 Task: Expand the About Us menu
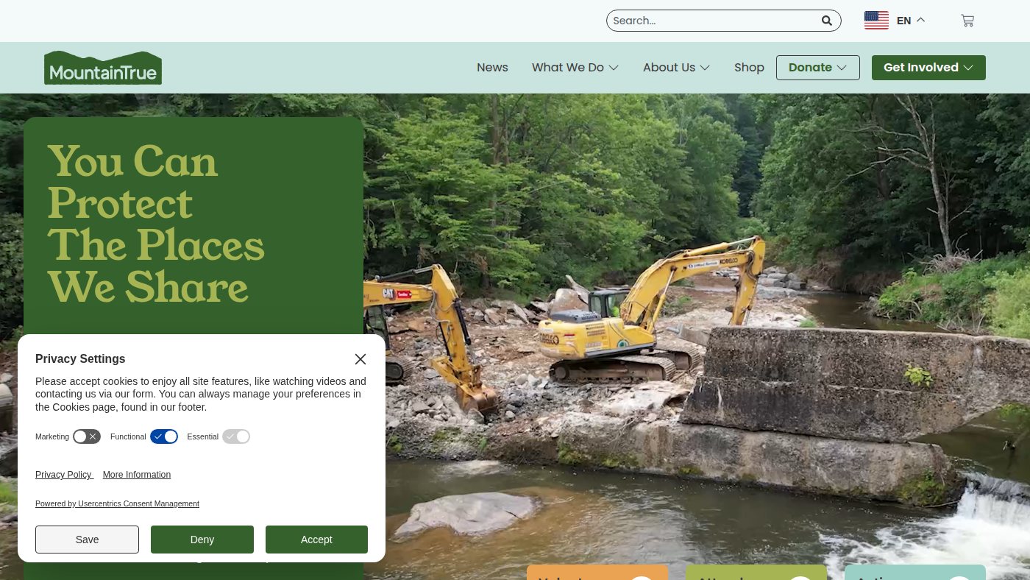(676, 67)
